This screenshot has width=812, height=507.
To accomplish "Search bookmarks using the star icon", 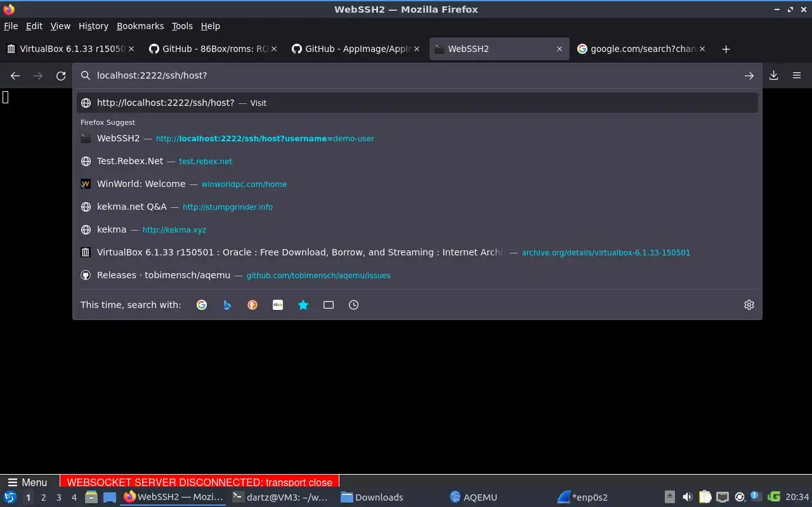I will click(x=303, y=305).
